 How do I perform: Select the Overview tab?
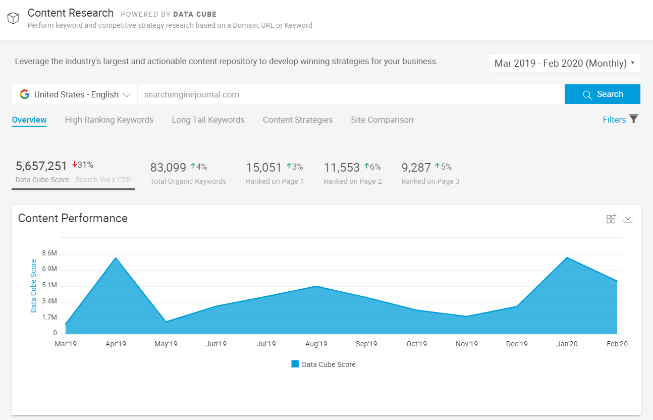click(x=29, y=120)
